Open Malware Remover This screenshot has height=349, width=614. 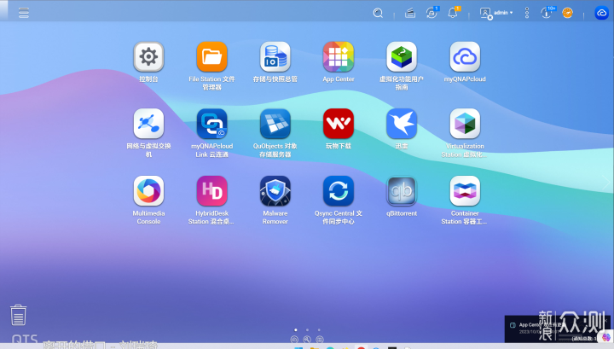click(x=275, y=191)
